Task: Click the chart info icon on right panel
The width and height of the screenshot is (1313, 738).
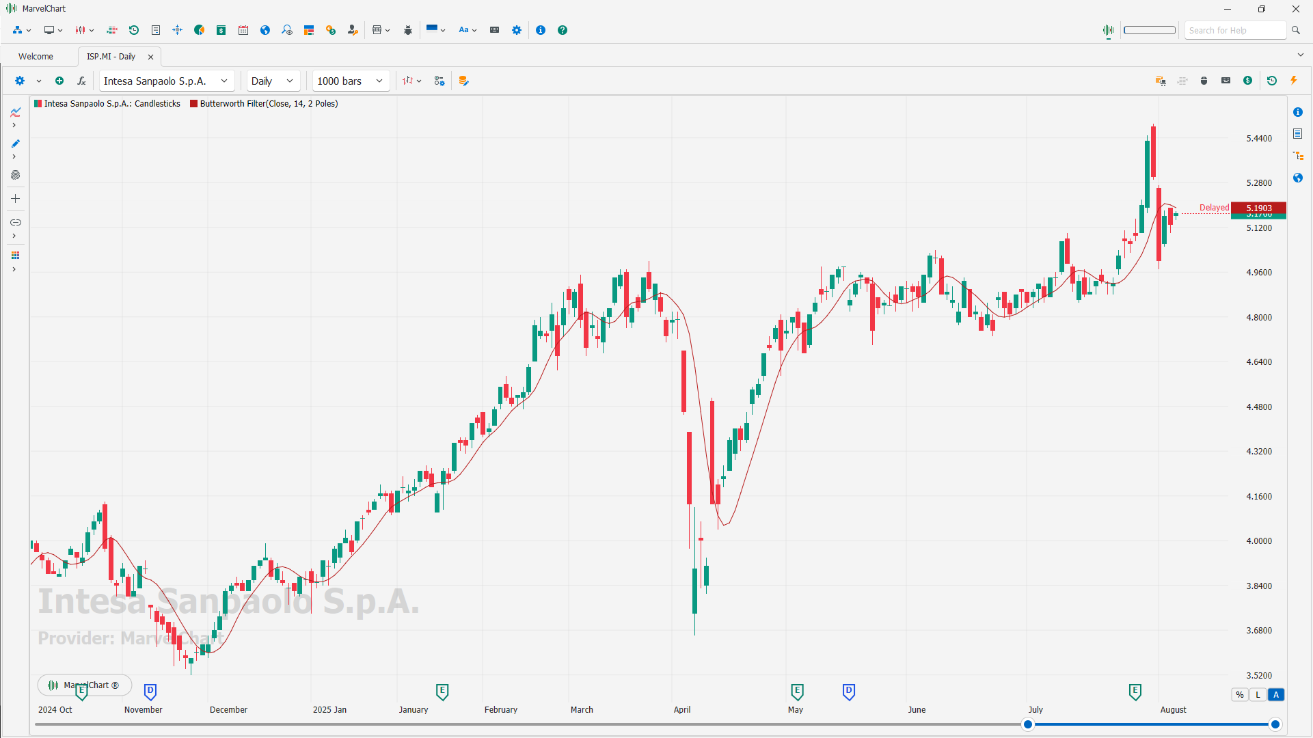Action: pyautogui.click(x=1298, y=112)
